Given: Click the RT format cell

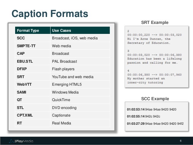Looking at the screenshot, I should point(33,123).
